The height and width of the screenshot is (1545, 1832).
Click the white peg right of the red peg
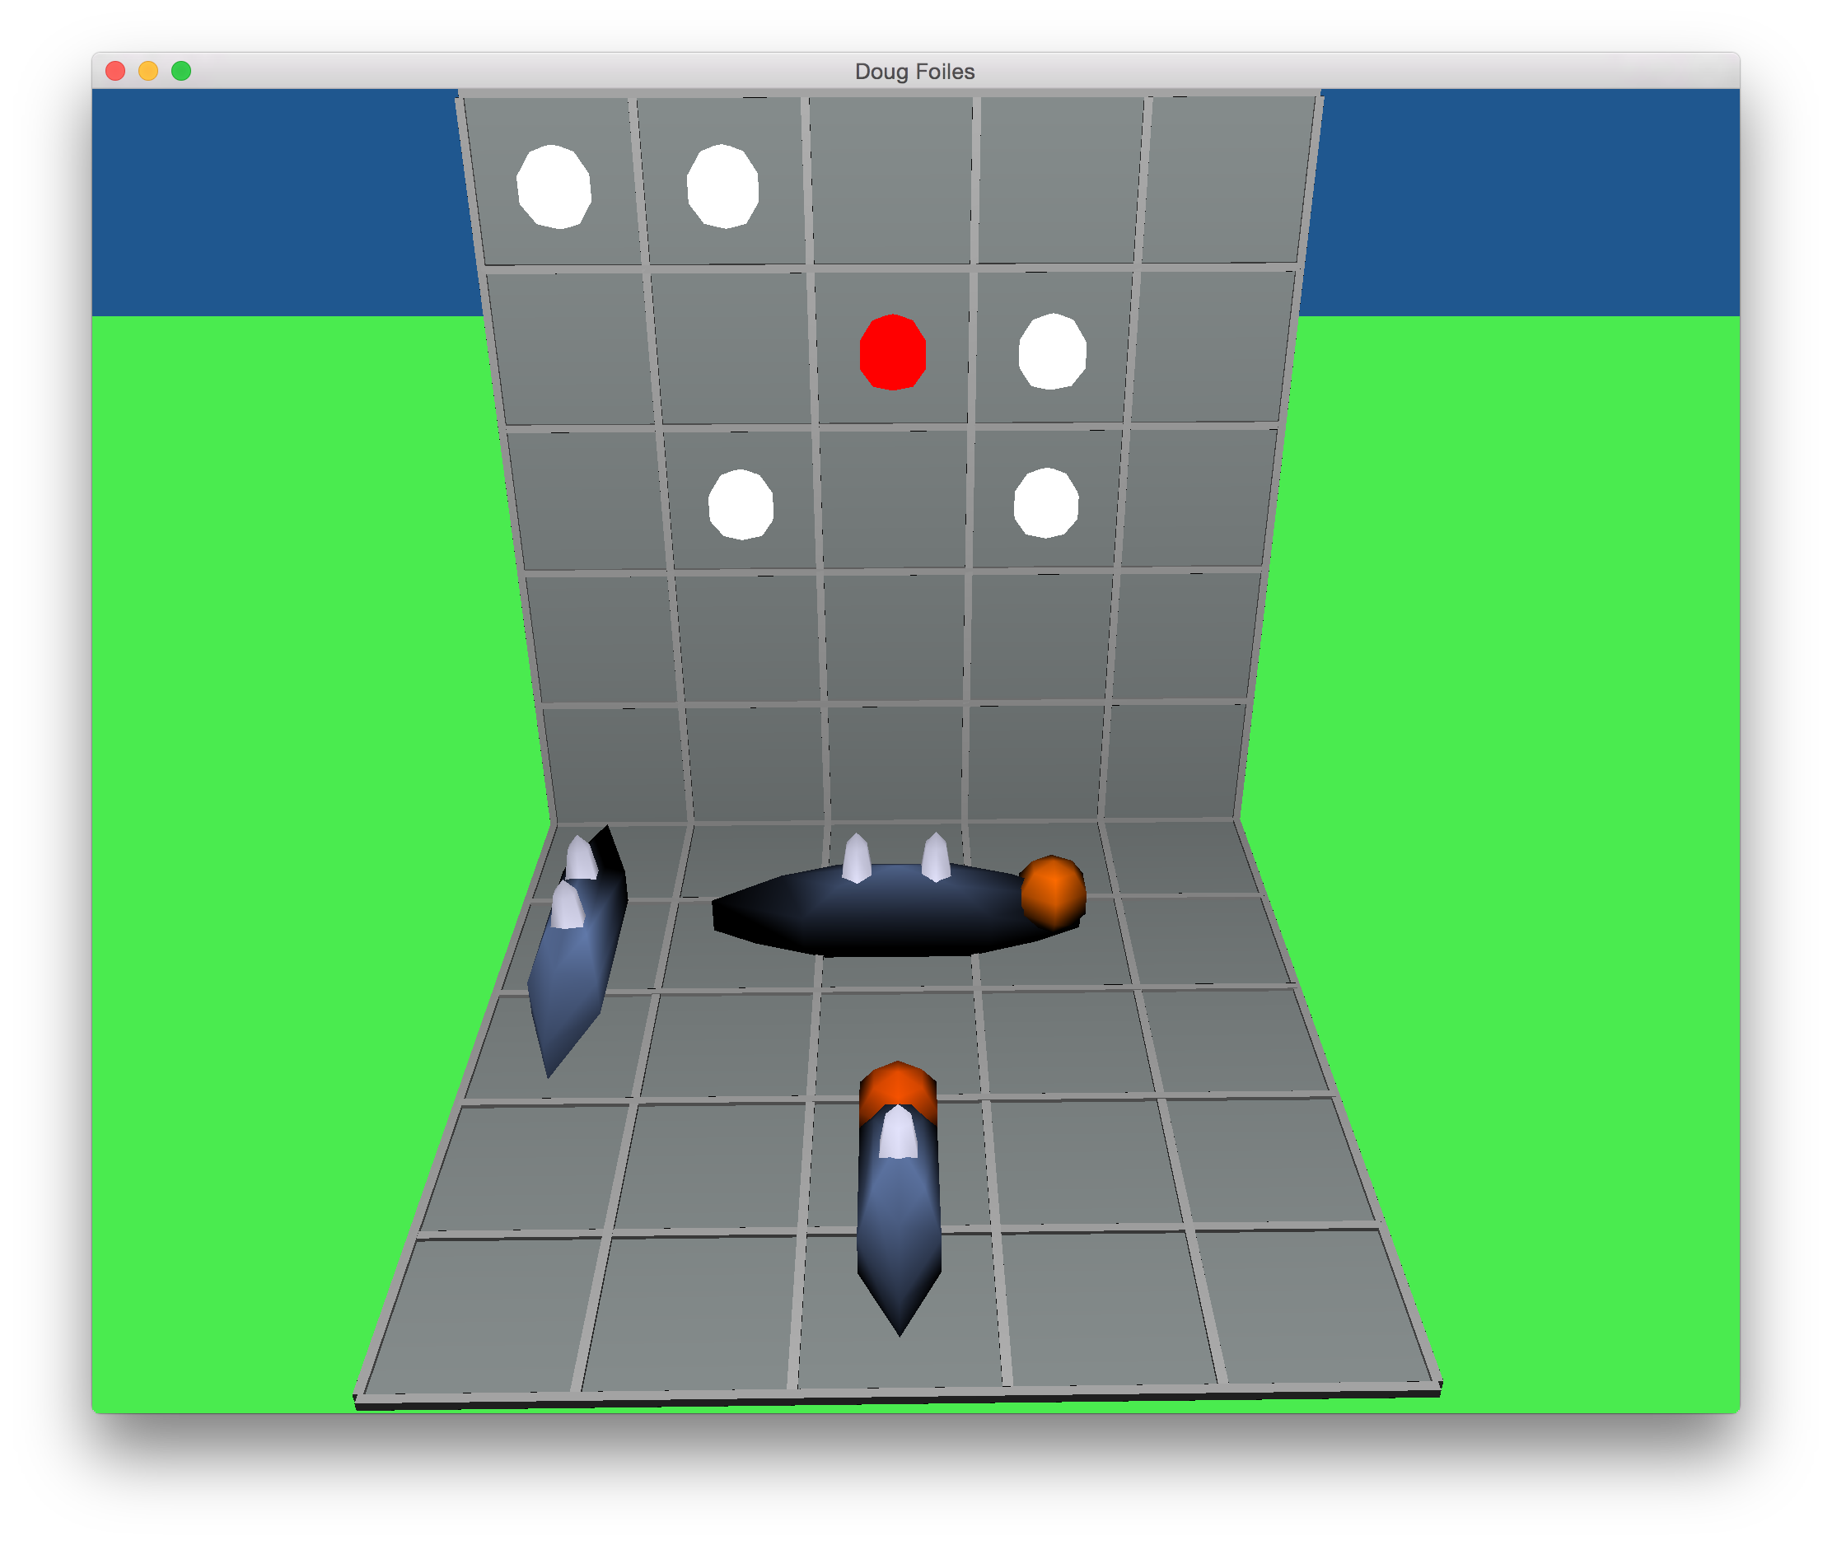click(1052, 351)
